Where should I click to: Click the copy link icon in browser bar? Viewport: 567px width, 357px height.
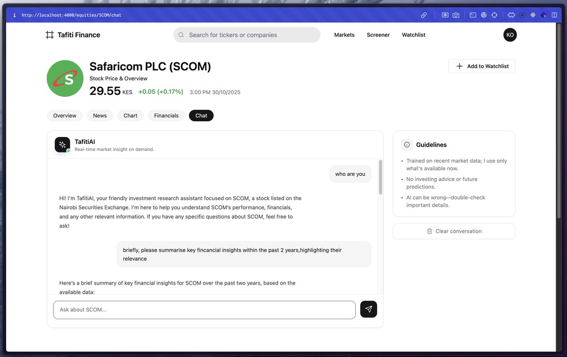(x=424, y=15)
